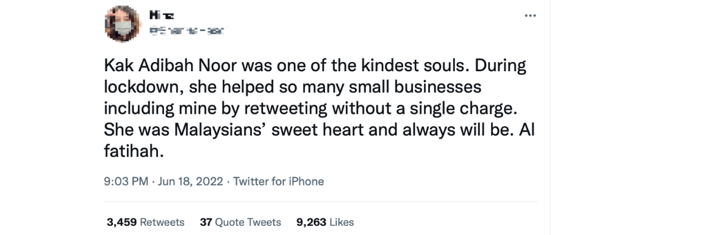The width and height of the screenshot is (721, 235).
Task: Click the 9:03 PM timestamp
Action: pos(126,181)
